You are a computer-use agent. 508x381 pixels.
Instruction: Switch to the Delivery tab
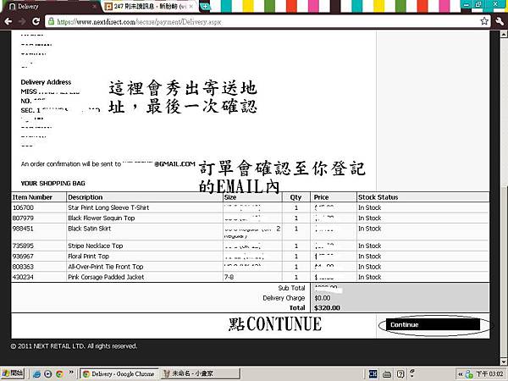point(52,7)
